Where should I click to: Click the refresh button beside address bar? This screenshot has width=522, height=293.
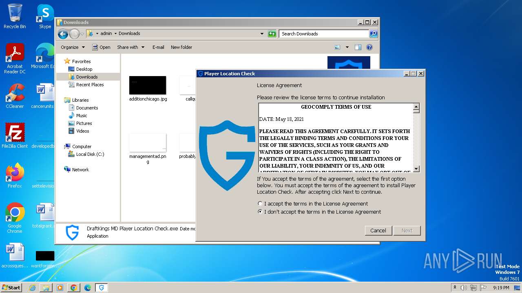coord(272,34)
